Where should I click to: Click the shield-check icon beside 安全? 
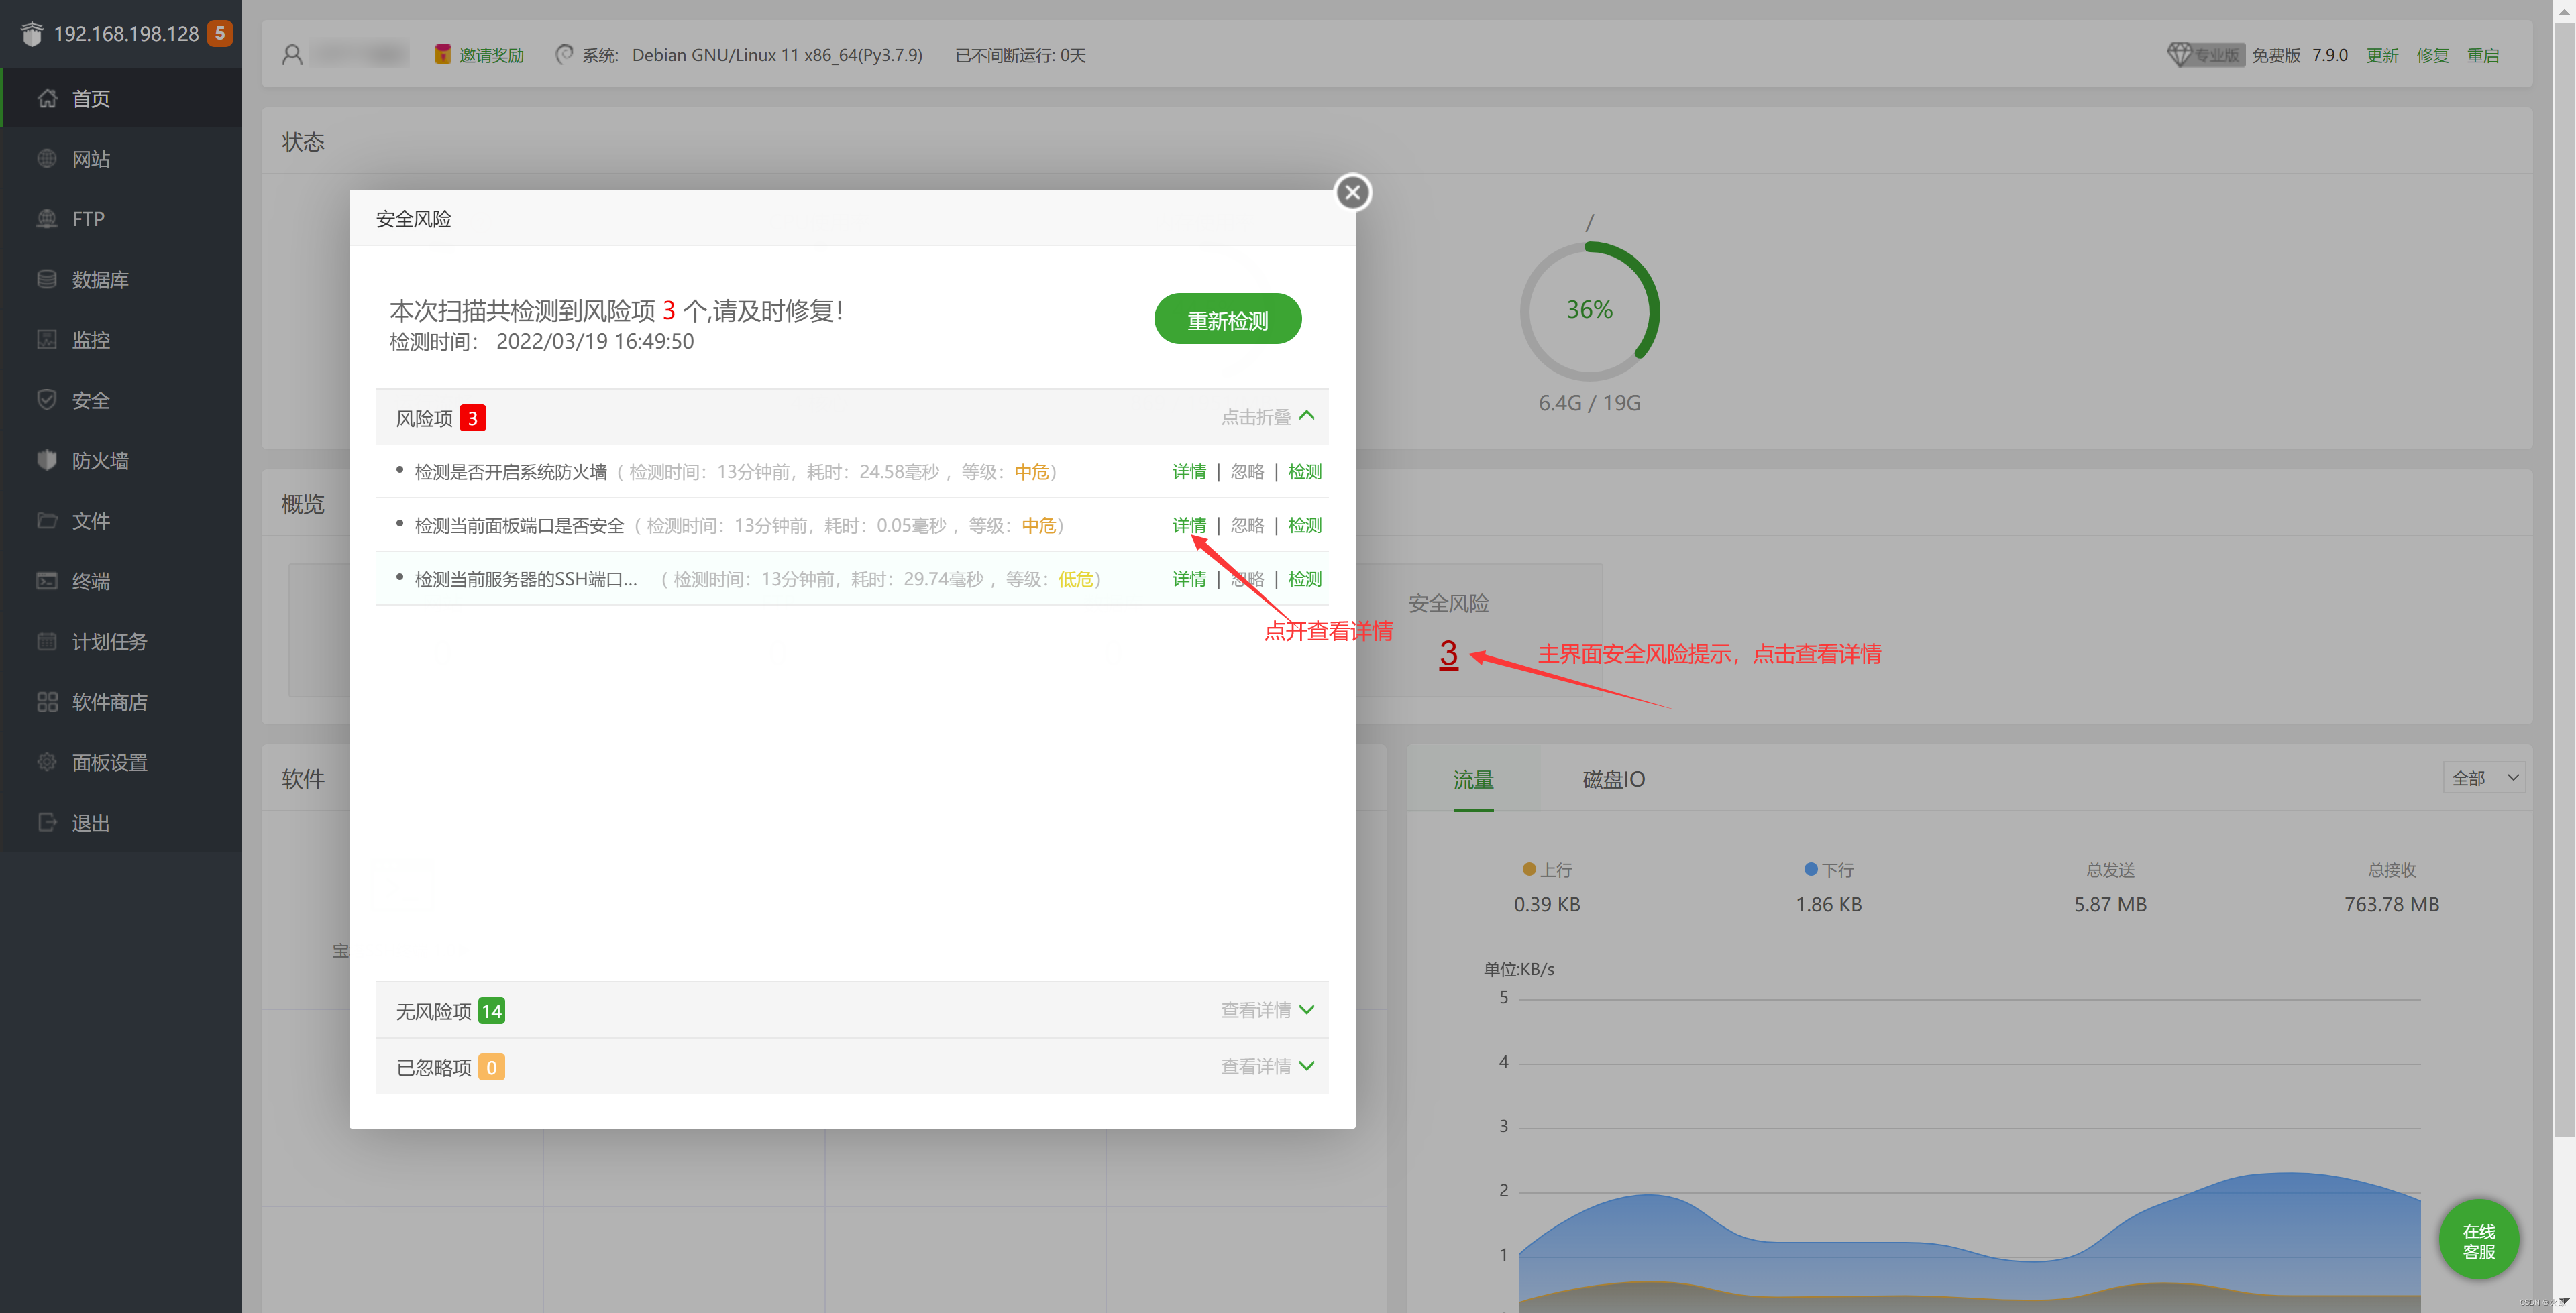47,399
